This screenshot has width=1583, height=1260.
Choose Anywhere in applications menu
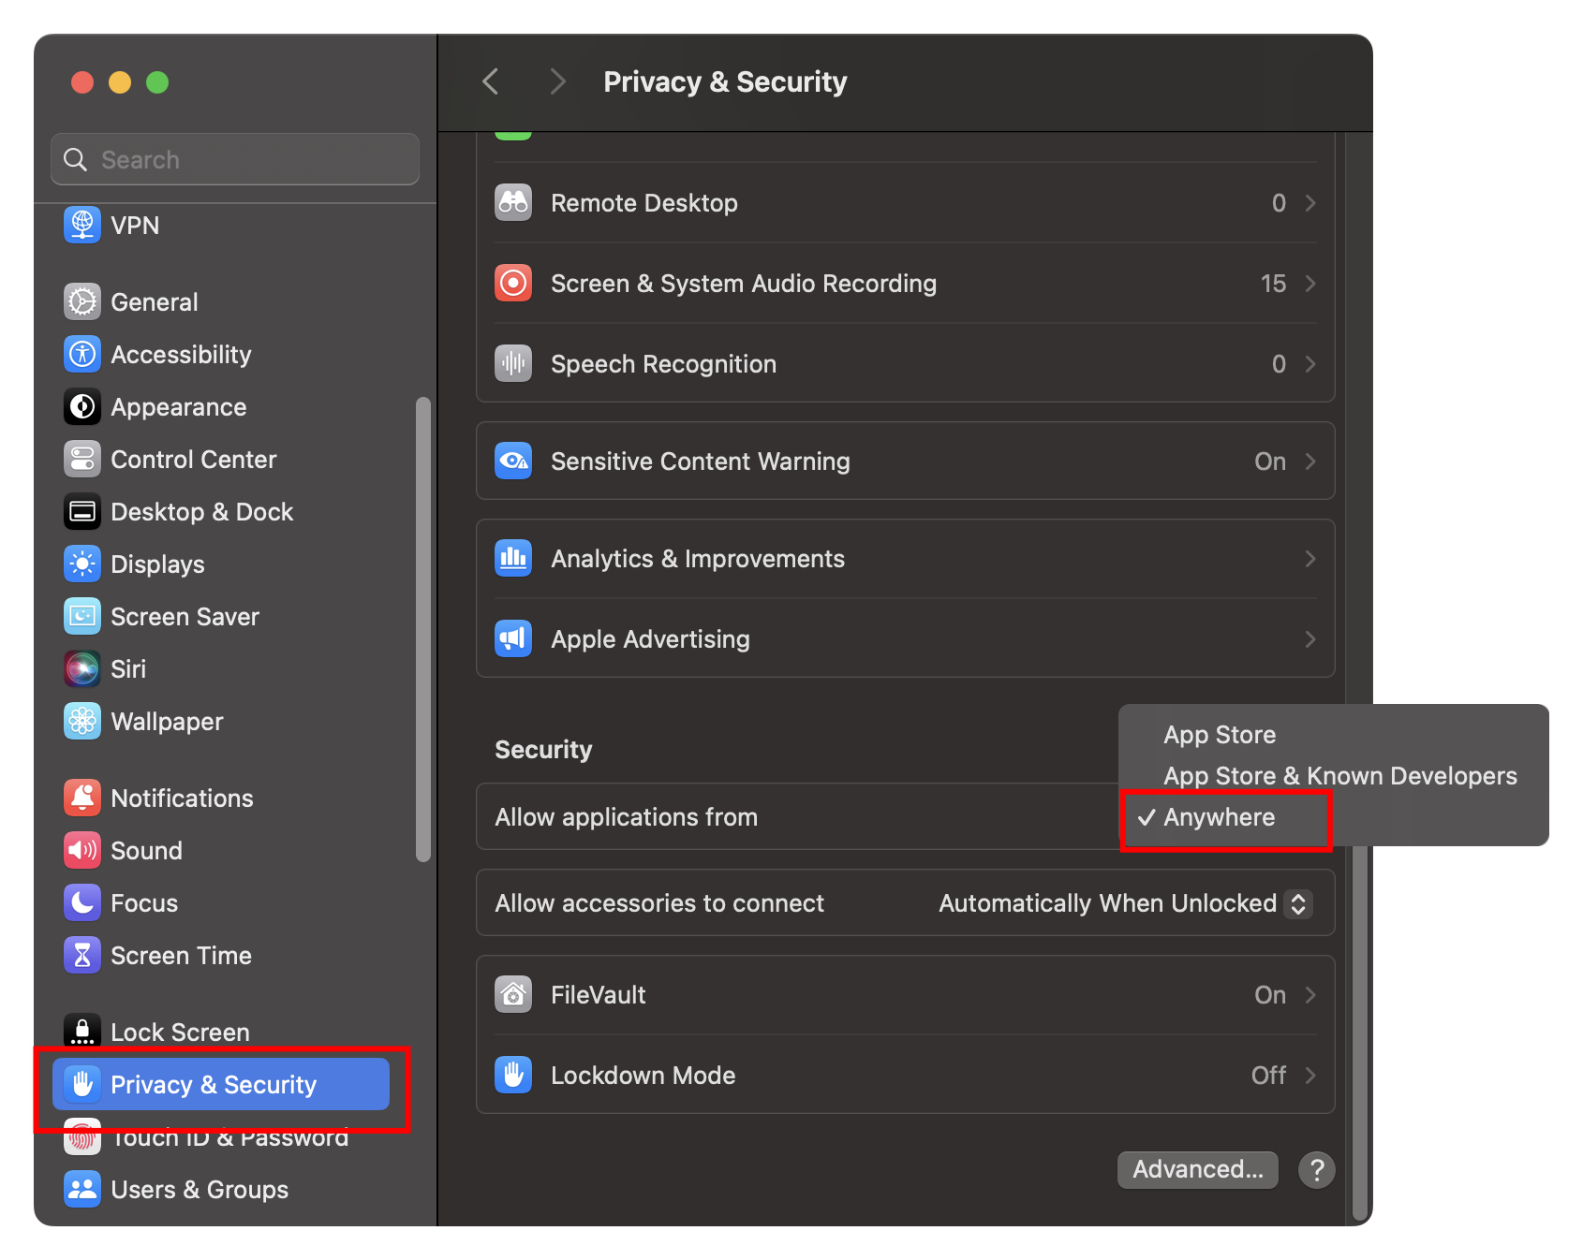(1219, 817)
